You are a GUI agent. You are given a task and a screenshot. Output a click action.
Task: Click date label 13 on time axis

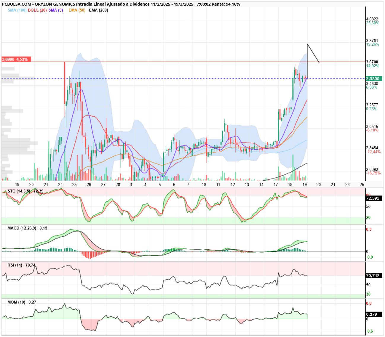tap(247, 184)
